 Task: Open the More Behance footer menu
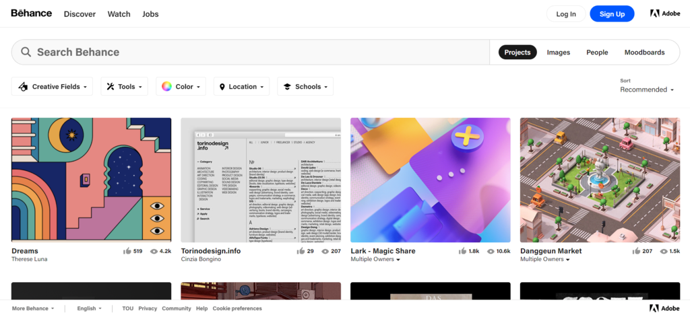[x=33, y=308]
